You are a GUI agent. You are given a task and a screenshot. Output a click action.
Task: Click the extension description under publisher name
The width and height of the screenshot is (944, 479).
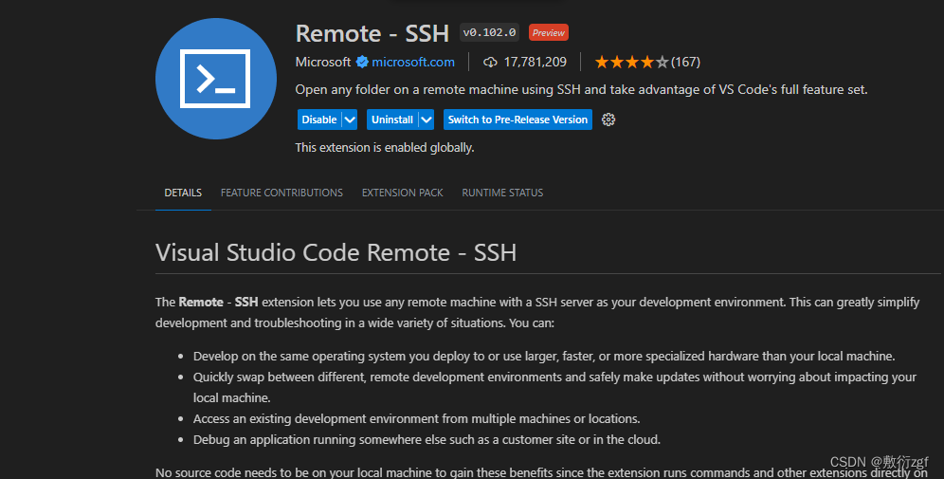[x=581, y=90]
